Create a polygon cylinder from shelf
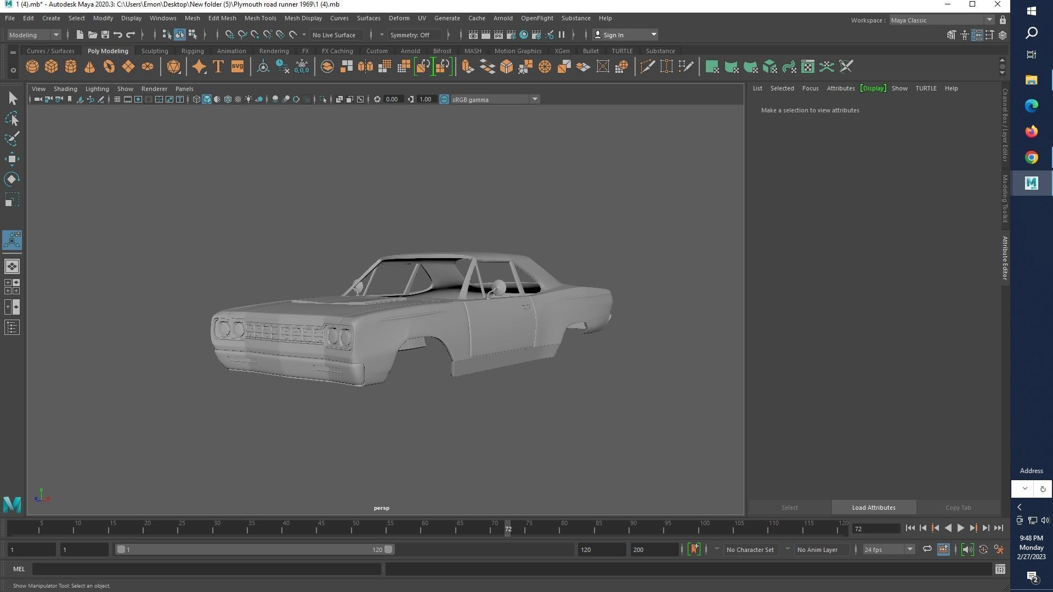This screenshot has height=592, width=1053. (71, 67)
